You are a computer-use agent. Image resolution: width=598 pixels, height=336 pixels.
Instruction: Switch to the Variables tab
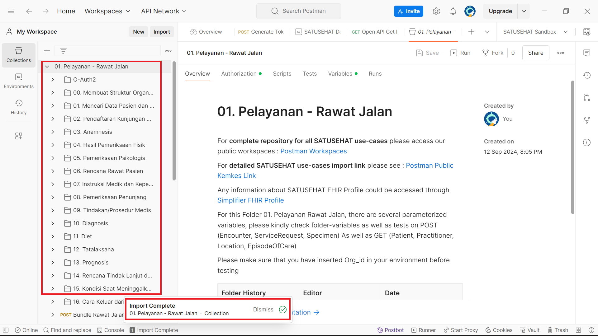pyautogui.click(x=343, y=74)
